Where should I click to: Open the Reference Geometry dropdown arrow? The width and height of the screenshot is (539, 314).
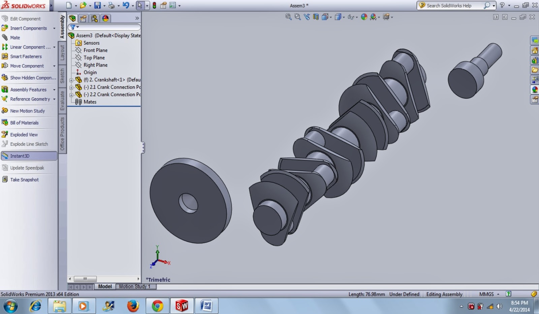[x=54, y=99]
